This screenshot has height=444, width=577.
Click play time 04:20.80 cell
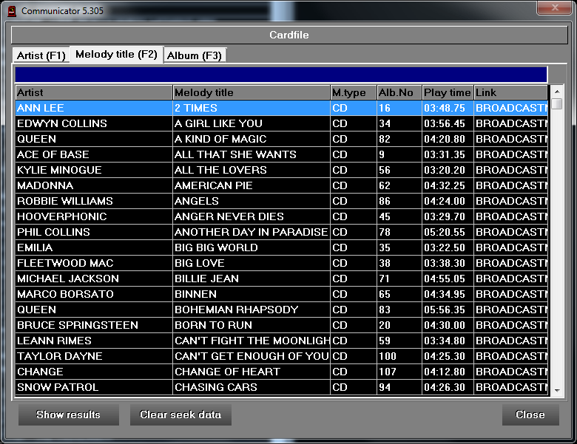click(448, 139)
